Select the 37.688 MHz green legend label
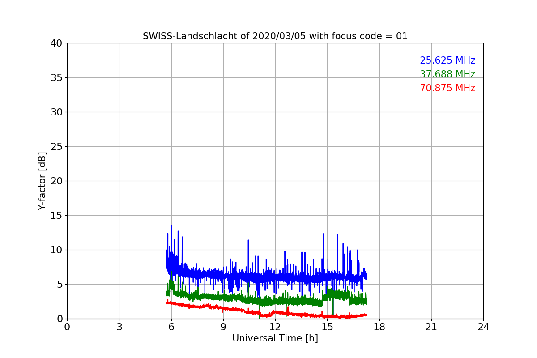 coord(447,74)
